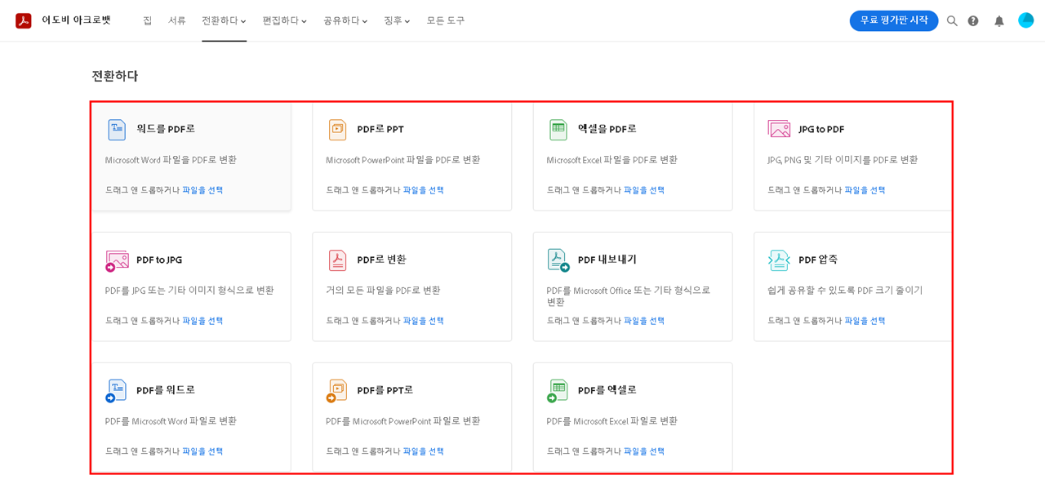Click text 'Microsoft PowerPoint 파일을 PDF로 변환'

click(403, 160)
